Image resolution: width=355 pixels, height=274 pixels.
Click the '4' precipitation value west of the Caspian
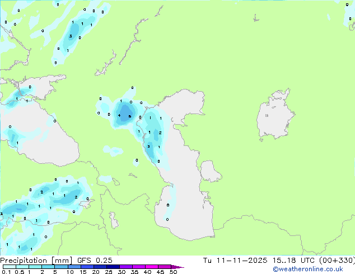click(119, 116)
